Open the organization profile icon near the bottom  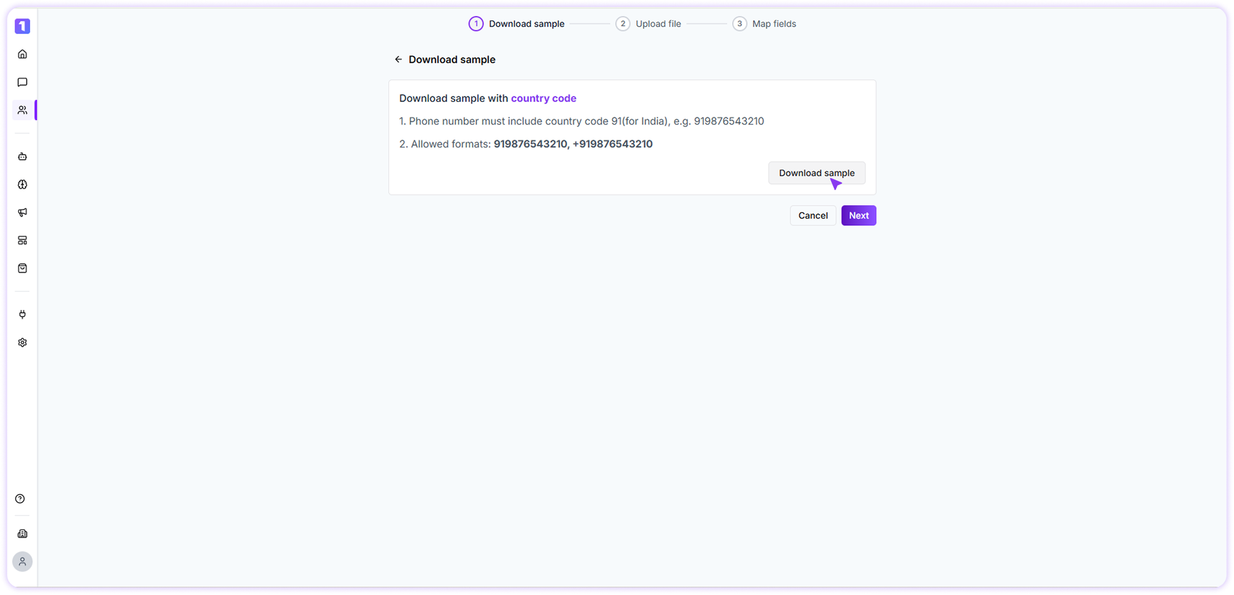tap(22, 533)
